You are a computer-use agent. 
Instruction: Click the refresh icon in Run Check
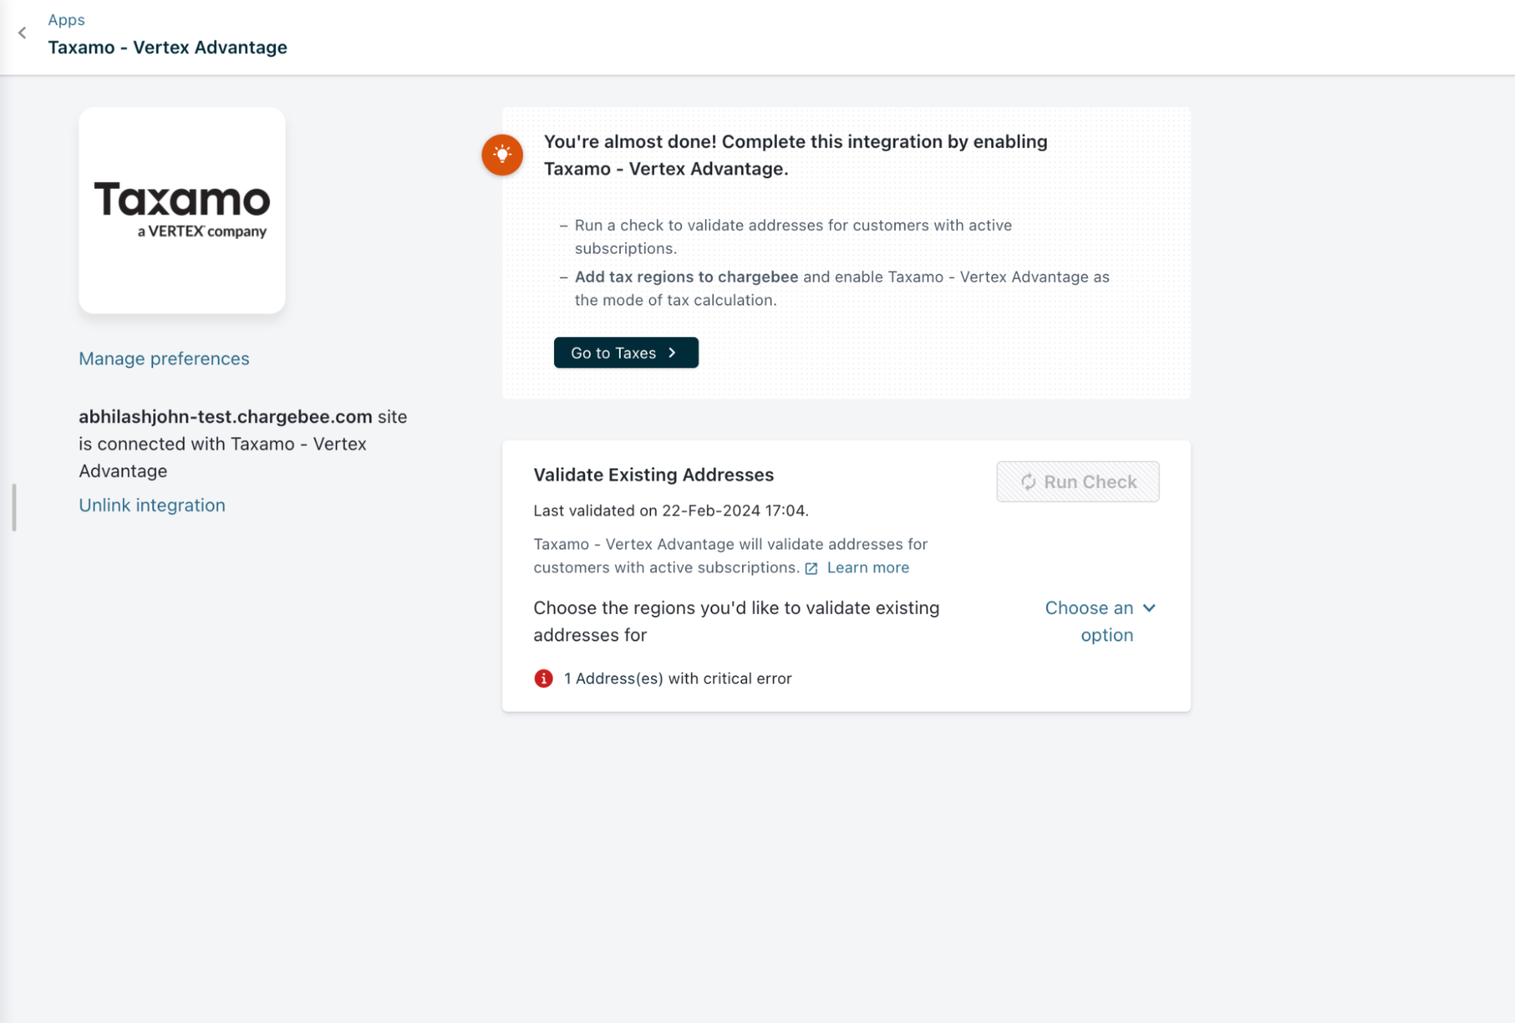coord(1028,482)
